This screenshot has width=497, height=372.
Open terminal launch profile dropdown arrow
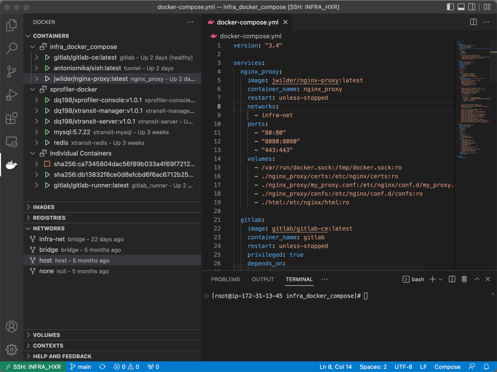440,279
